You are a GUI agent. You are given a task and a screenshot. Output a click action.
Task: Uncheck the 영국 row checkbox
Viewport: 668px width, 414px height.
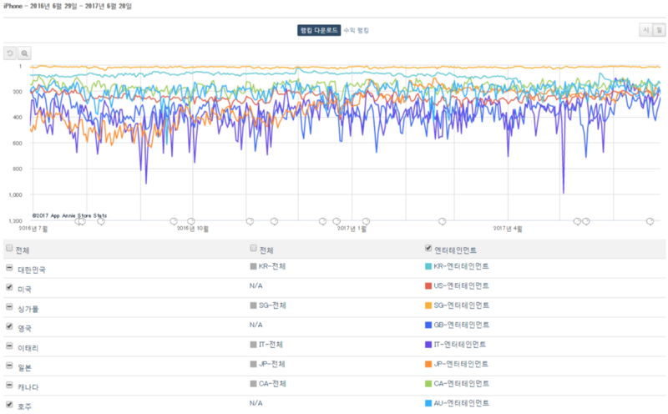[9, 326]
